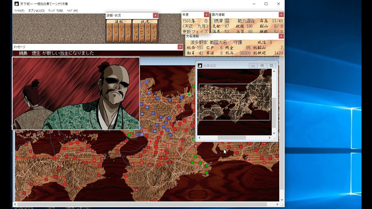This screenshot has width=372, height=209.
Task: Show 同盟国 in the 状況 panel
Action: [x=142, y=33]
